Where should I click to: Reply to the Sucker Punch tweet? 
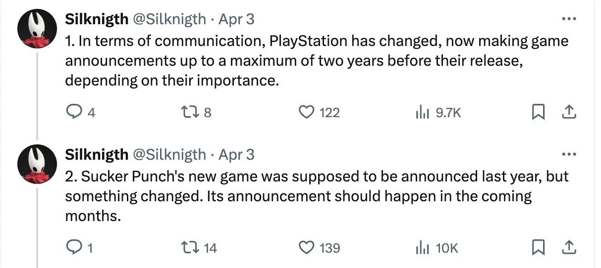(x=74, y=247)
